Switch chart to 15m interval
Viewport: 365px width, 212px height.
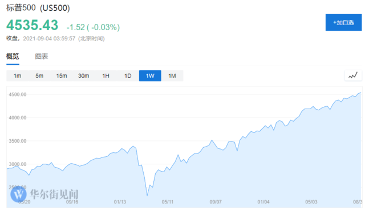[x=62, y=76]
